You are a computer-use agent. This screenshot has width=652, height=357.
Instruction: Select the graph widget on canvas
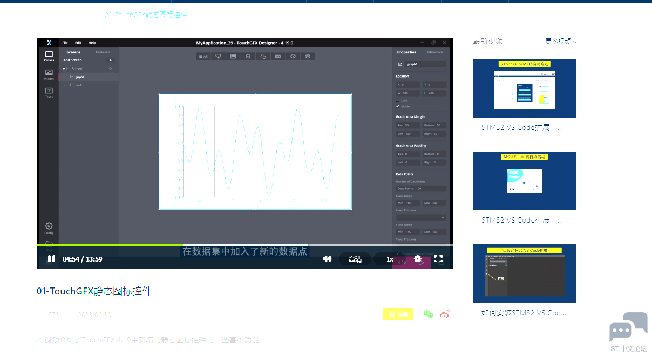[255, 152]
